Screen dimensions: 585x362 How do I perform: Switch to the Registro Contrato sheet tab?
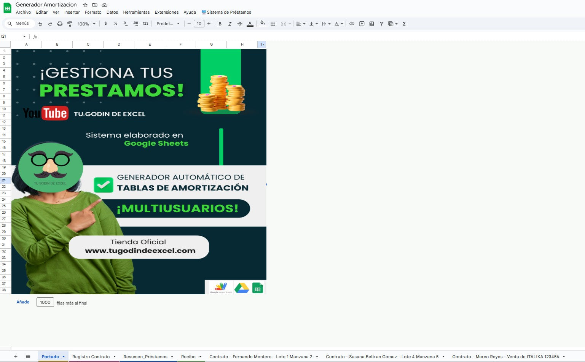point(91,357)
